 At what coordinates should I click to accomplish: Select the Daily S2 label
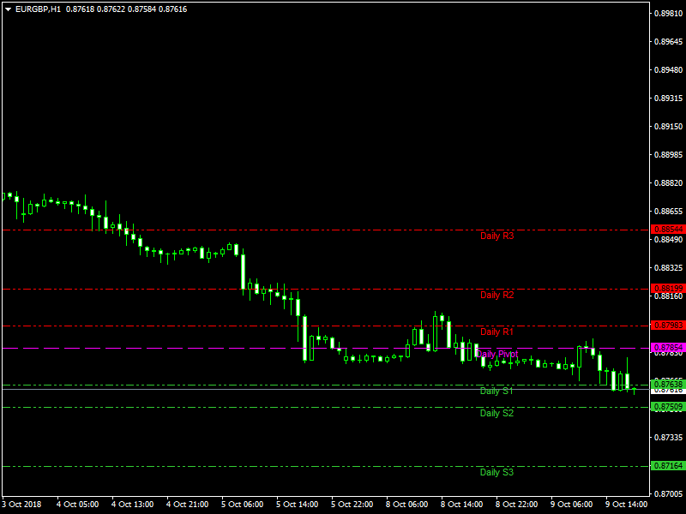[x=496, y=413]
